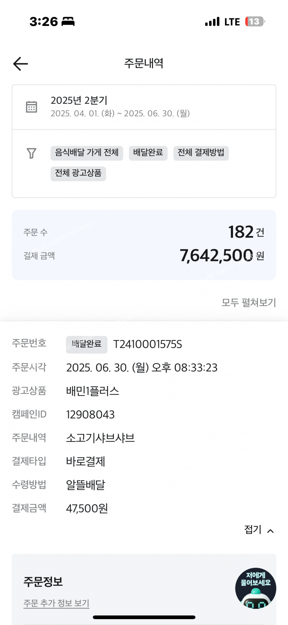Collapse order details with 접기
The image size is (288, 625).
(x=253, y=530)
